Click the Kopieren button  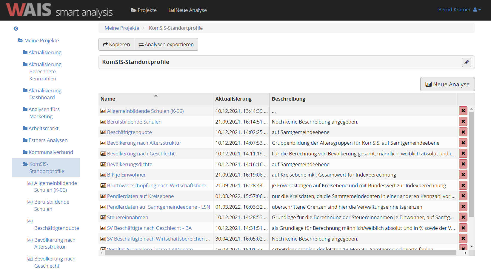[116, 44]
